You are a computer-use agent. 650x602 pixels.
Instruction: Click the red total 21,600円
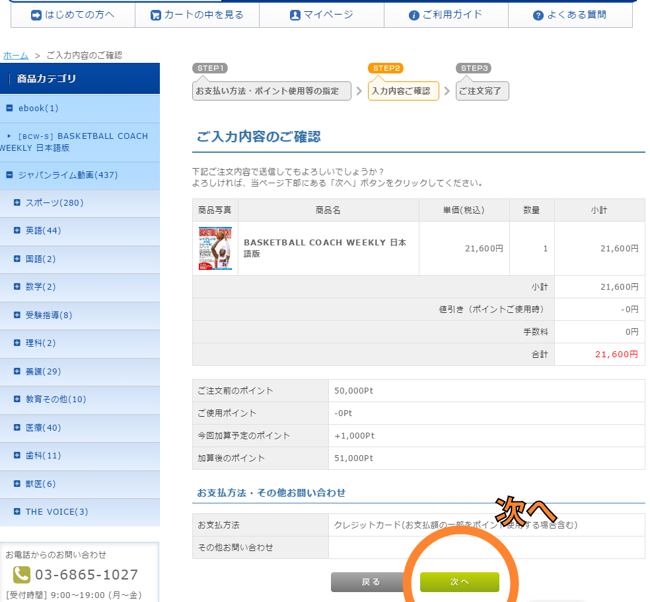[616, 354]
